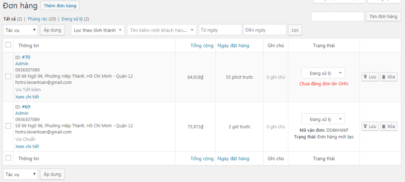This screenshot has height=182, width=405.
Task: Expand Lọc theo tỉnh thành filter
Action: point(98,30)
